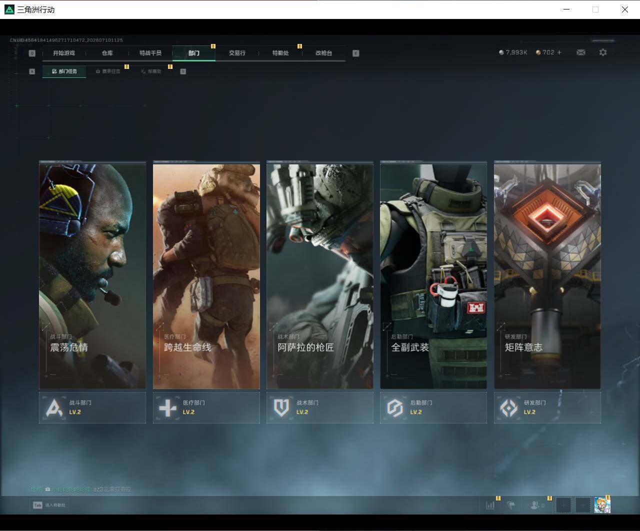This screenshot has width=640, height=531.
Task: Open the 特勤处 tab
Action: pyautogui.click(x=280, y=53)
